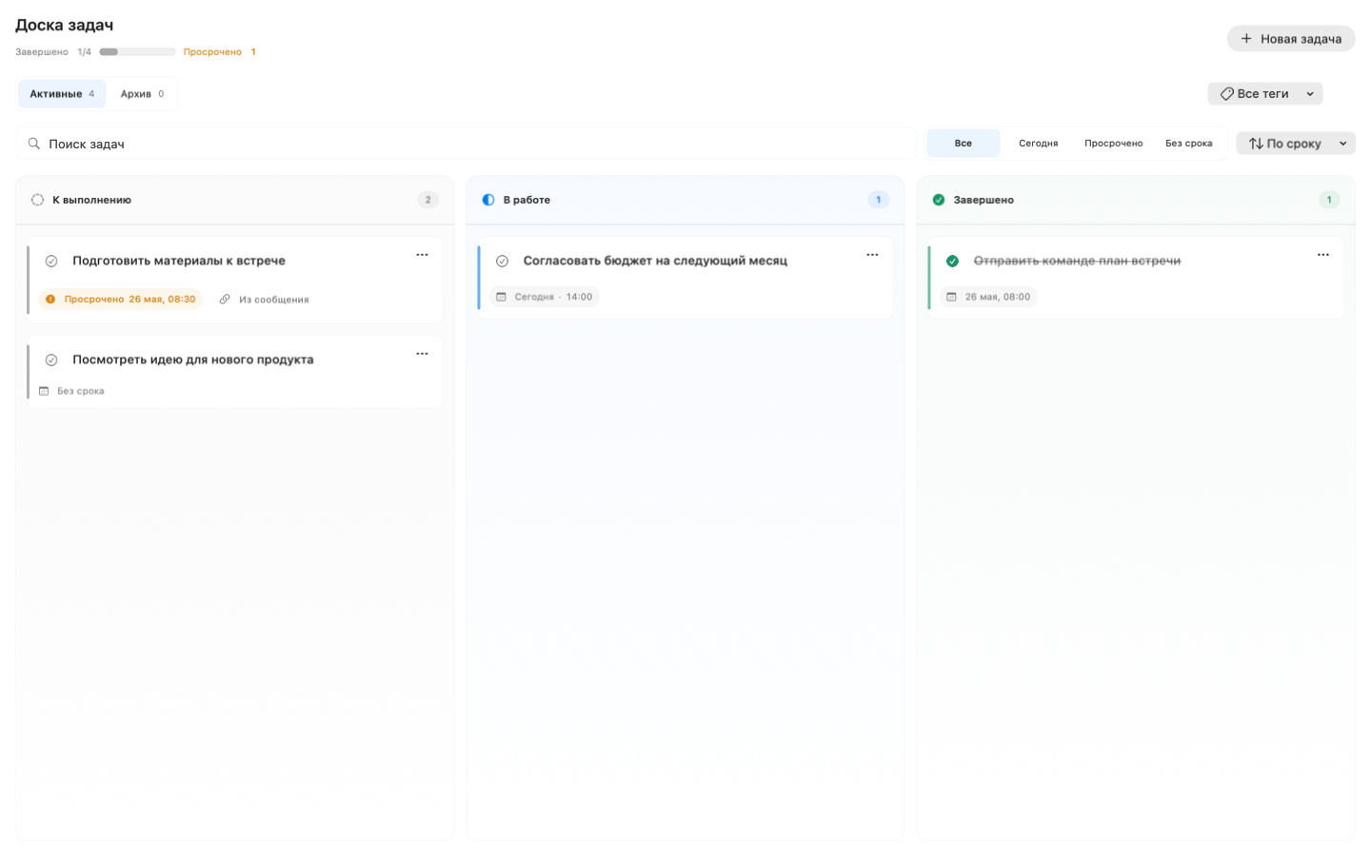Expand the 'По сроку' sort dropdown chevron

tap(1342, 144)
